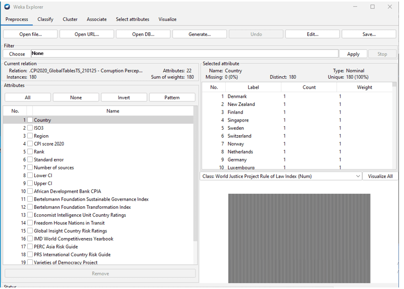Tick the ISO3 attribute checkbox

(30, 128)
